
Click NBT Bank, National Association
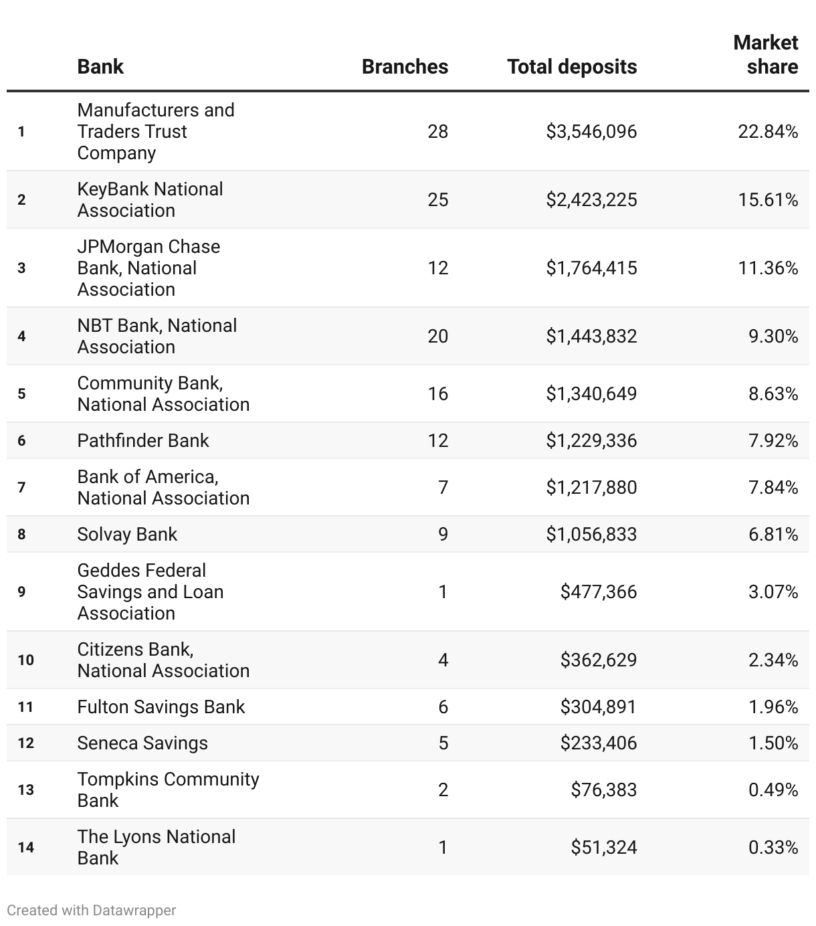click(157, 337)
